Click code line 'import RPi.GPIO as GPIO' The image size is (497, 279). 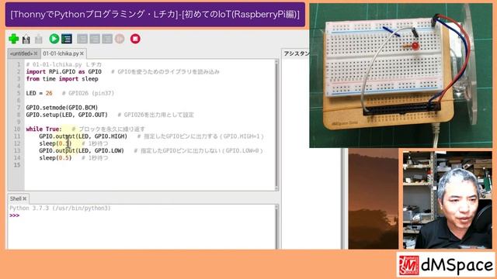pyautogui.click(x=64, y=72)
